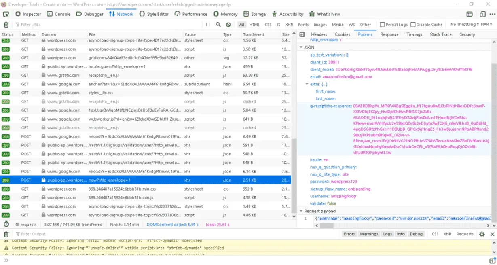Click the password: wordpress123 parameter
This screenshot has height=265, width=497.
tap(334, 182)
